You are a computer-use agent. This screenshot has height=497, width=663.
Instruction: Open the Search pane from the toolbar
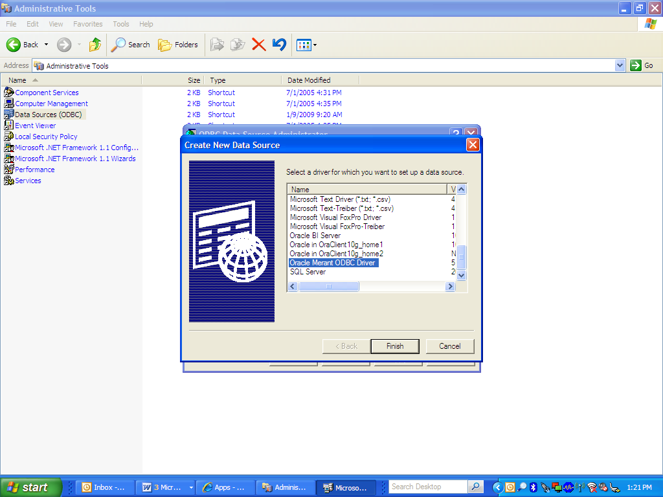click(130, 45)
